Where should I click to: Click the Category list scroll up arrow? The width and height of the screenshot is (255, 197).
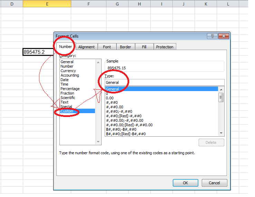(x=98, y=62)
